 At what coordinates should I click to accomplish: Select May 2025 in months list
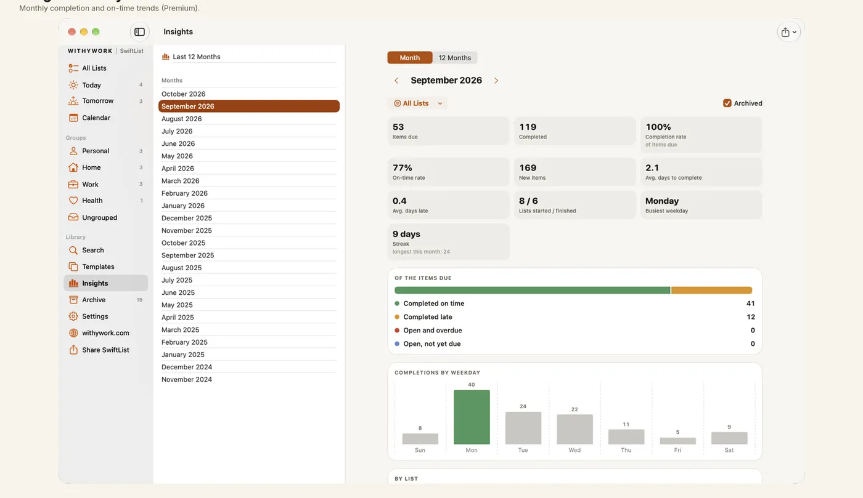[249, 305]
